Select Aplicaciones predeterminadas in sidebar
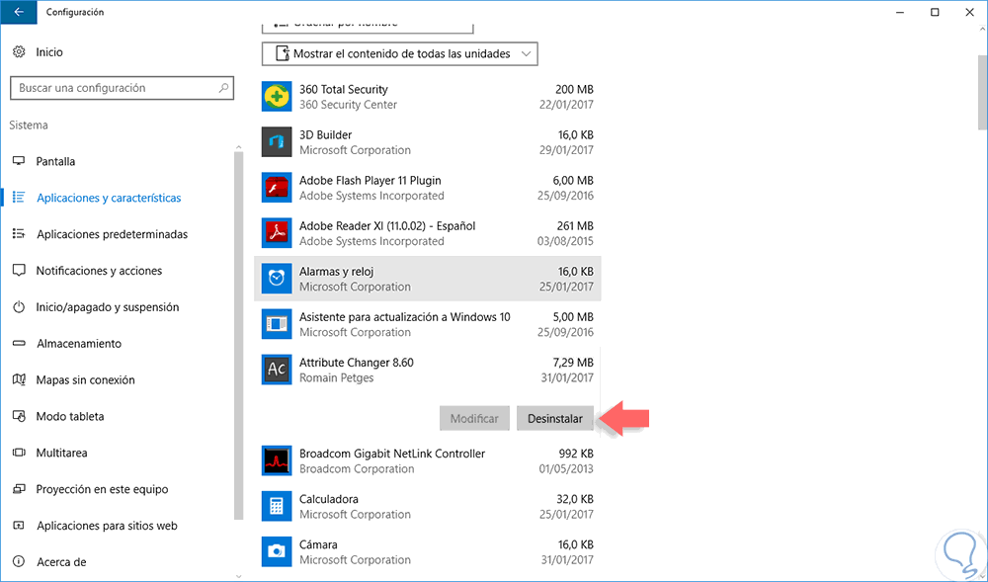This screenshot has width=988, height=582. pos(113,234)
